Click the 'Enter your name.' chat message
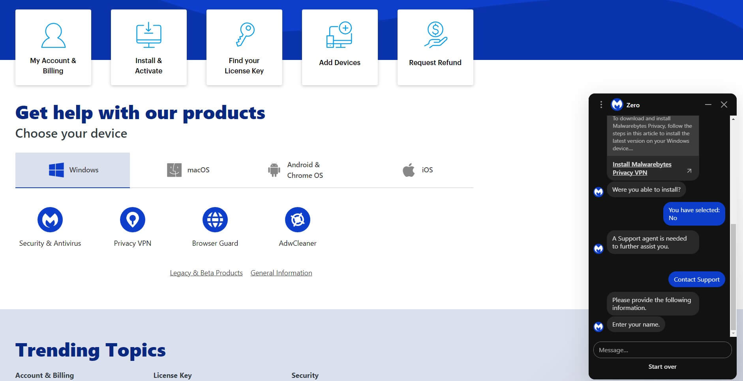The image size is (743, 381). 636,325
